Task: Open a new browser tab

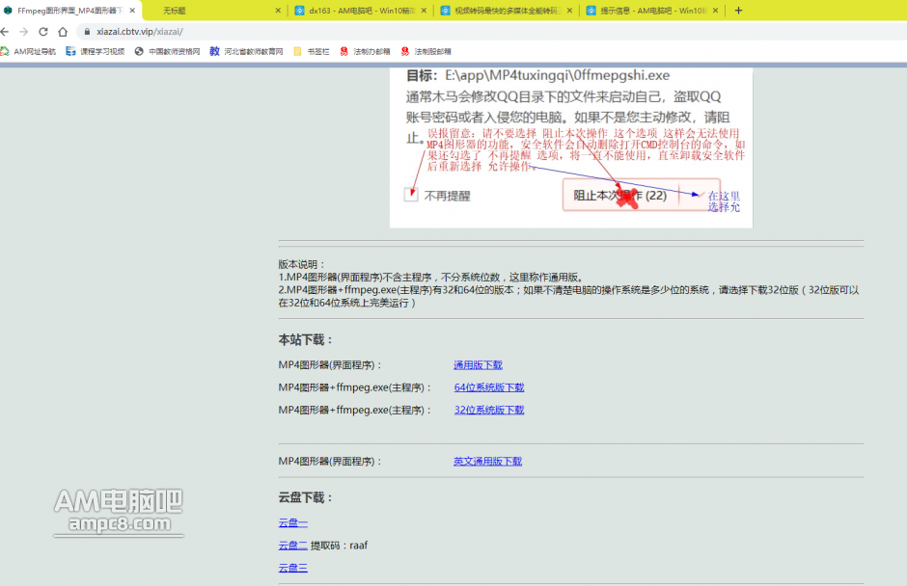Action: pyautogui.click(x=738, y=11)
